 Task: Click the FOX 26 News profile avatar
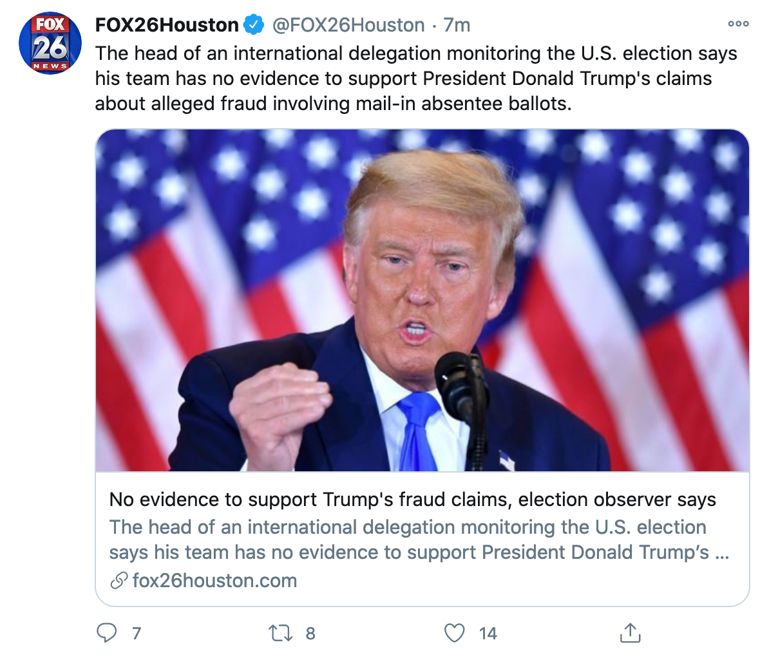point(50,43)
